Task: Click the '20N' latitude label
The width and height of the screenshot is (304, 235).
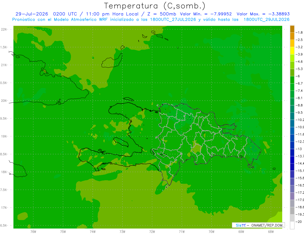Action: [4, 101]
